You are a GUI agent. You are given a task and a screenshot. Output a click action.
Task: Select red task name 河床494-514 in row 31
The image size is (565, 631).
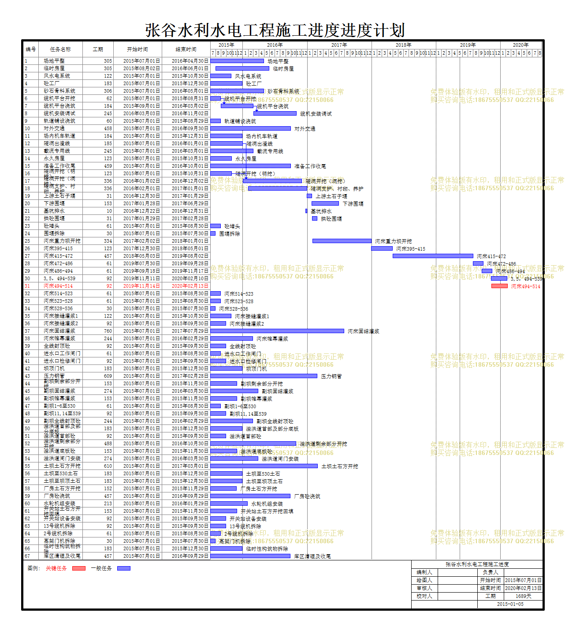pyautogui.click(x=58, y=286)
